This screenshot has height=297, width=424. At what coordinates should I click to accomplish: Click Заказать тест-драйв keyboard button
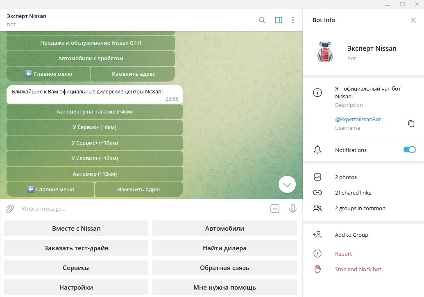tap(76, 248)
